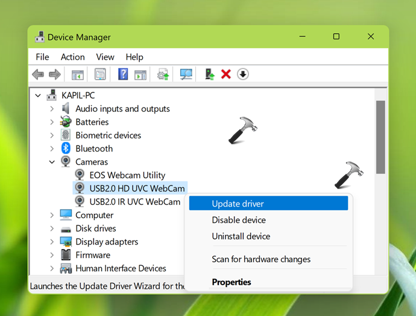
Task: Expand Audio inputs and outputs
Action: [52, 109]
